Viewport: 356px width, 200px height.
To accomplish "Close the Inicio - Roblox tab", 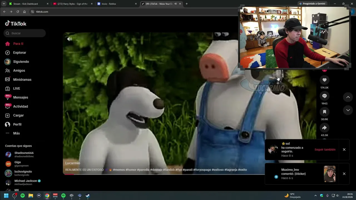I will [x=136, y=4].
